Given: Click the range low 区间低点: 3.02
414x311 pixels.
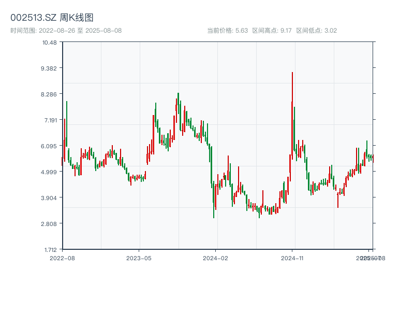Looking at the screenshot, I should coord(317,31).
